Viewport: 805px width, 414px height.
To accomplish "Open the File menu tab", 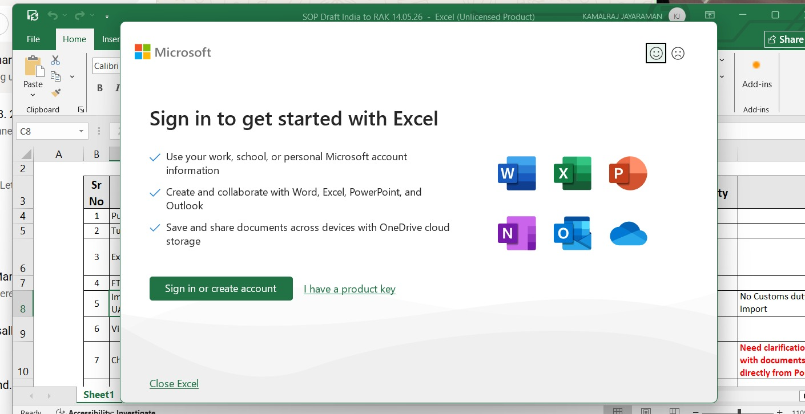I will [x=34, y=39].
